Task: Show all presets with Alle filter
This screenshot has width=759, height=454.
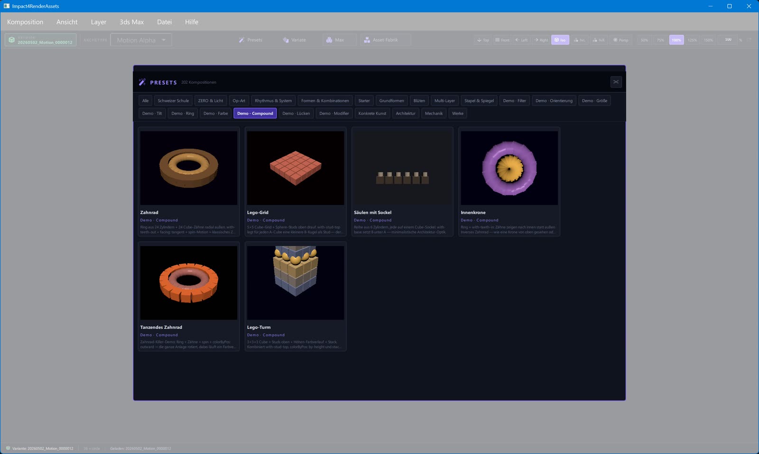Action: point(145,100)
